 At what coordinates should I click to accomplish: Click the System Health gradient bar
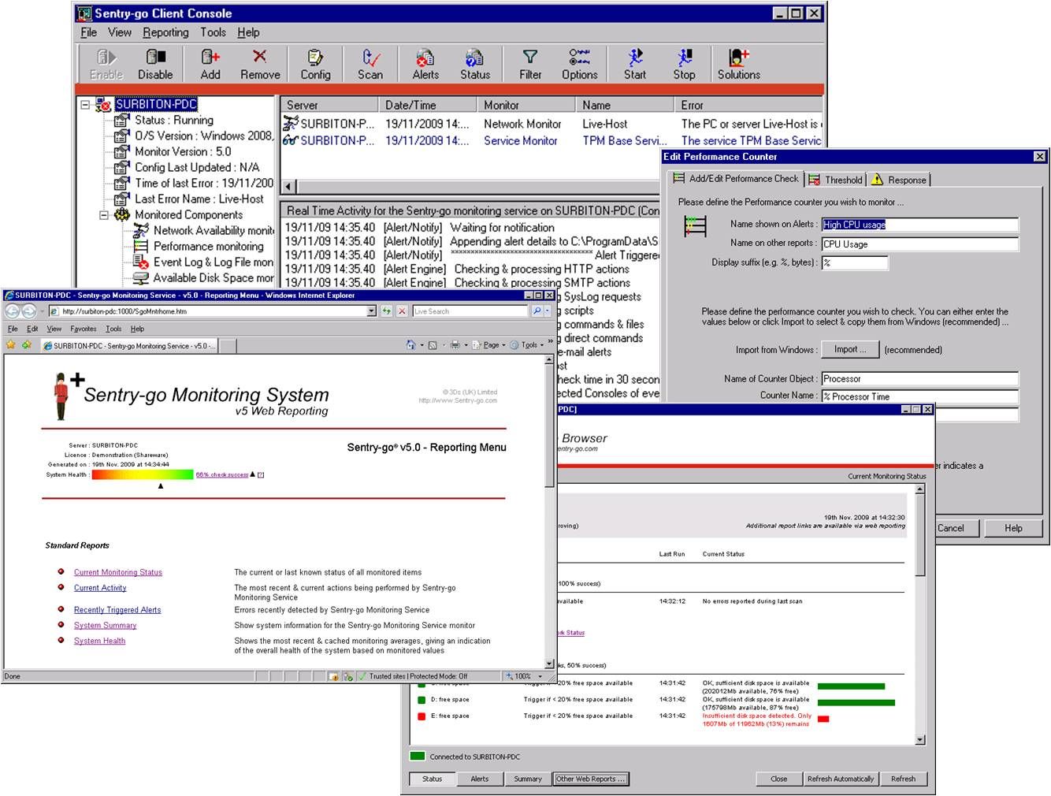click(x=143, y=474)
